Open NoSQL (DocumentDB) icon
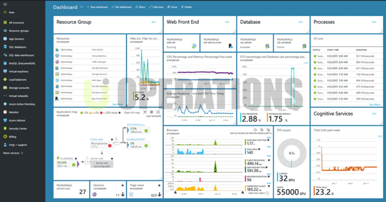The width and height of the screenshot is (386, 202). pyautogui.click(x=5, y=63)
